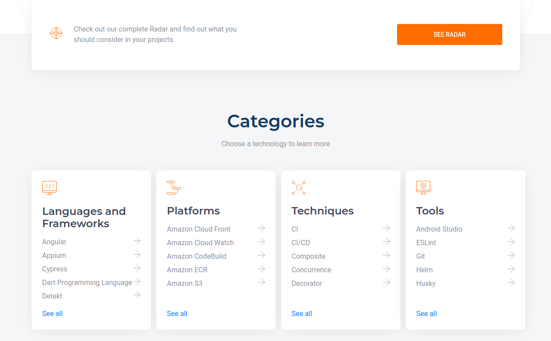Open the Dart Programming Language entry
Image resolution: width=551 pixels, height=341 pixels.
[87, 282]
